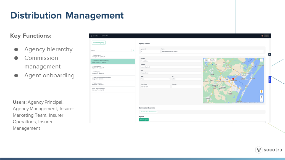Viewport: 285px width, 160px height.
Task: Click Add new Agency button
Action: (x=99, y=43)
